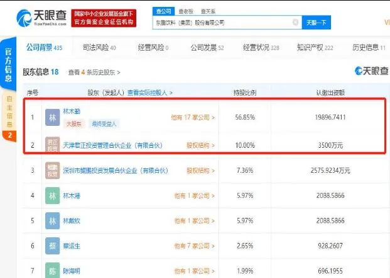390x278 pixels.
Task: Click the 林木勤 shareholder avatar
Action: tap(53, 117)
